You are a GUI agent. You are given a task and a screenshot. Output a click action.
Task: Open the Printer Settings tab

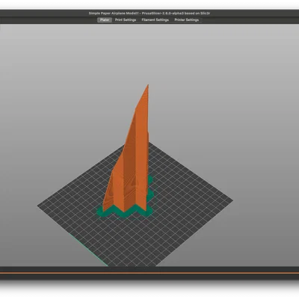click(186, 20)
